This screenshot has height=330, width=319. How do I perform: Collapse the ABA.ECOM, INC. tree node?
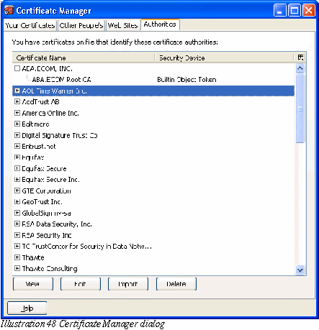[17, 68]
